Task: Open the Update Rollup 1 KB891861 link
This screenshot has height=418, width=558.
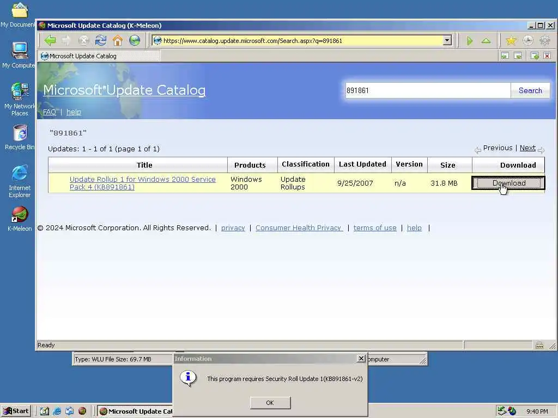Action: (142, 183)
